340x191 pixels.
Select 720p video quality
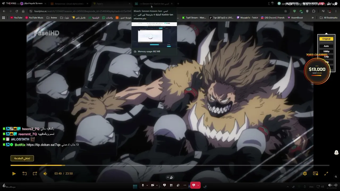(x=326, y=57)
